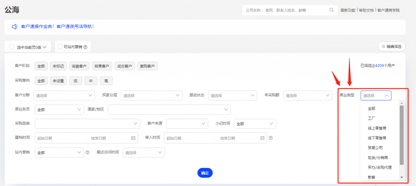The width and height of the screenshot is (416, 186).
Task: Open 精确筛选 filter button
Action: pyautogui.click(x=391, y=47)
